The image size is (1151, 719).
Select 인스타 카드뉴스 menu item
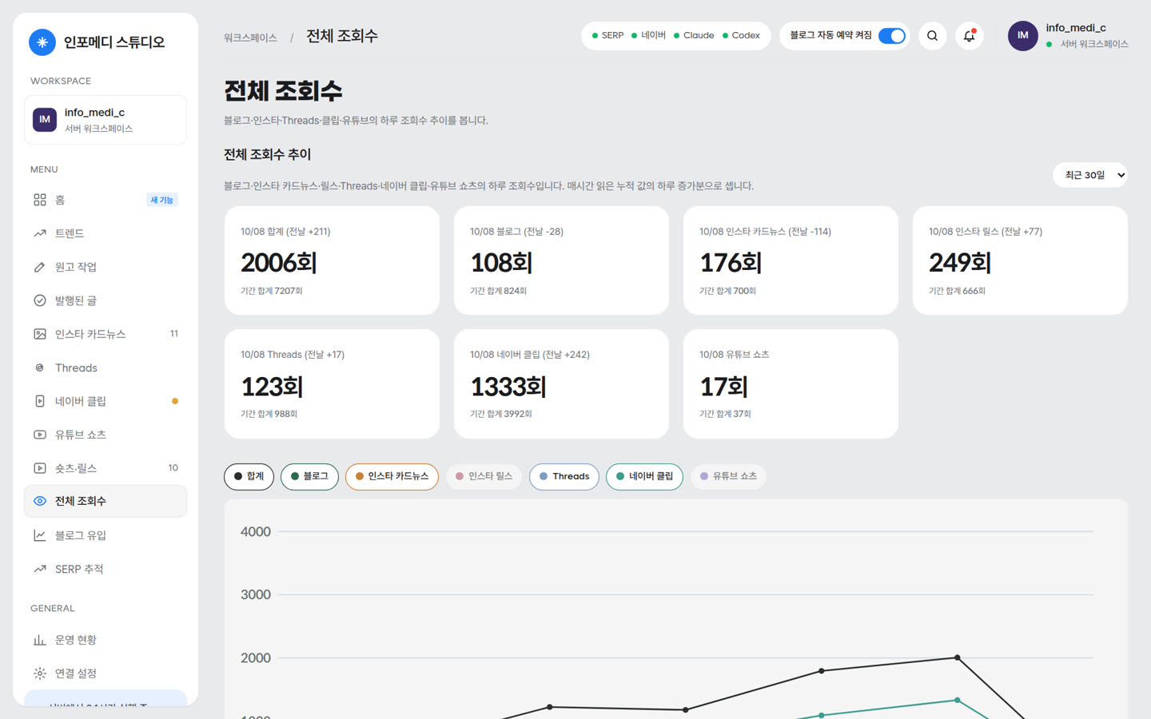106,334
